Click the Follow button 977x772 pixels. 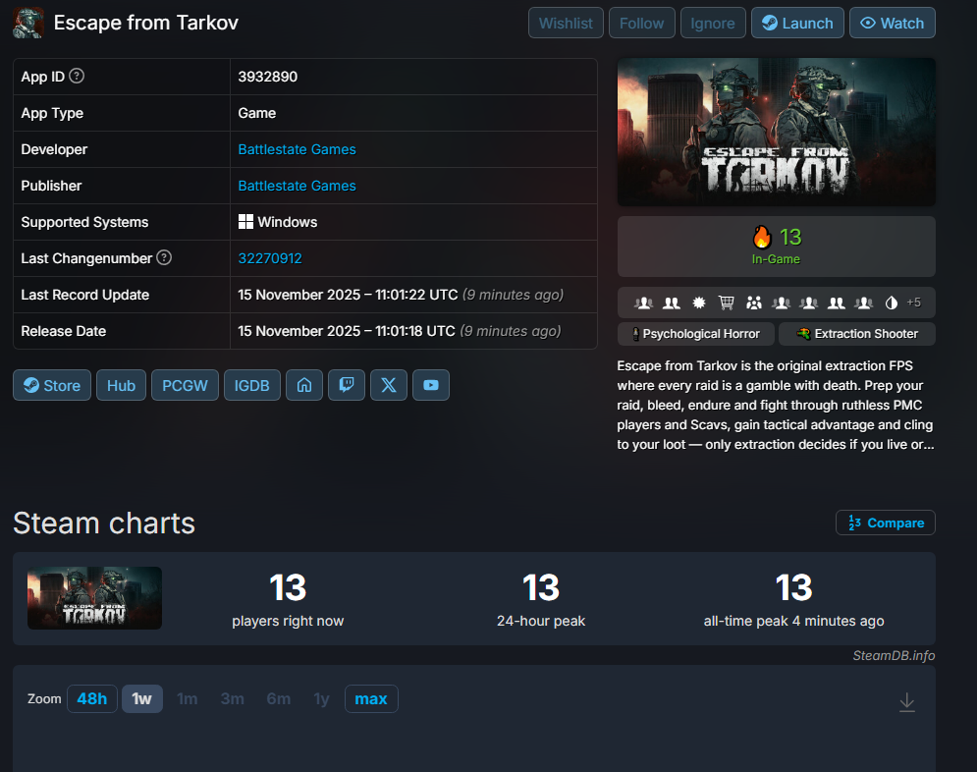(642, 23)
